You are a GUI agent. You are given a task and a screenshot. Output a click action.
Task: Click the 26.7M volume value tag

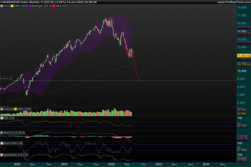coord(241,110)
